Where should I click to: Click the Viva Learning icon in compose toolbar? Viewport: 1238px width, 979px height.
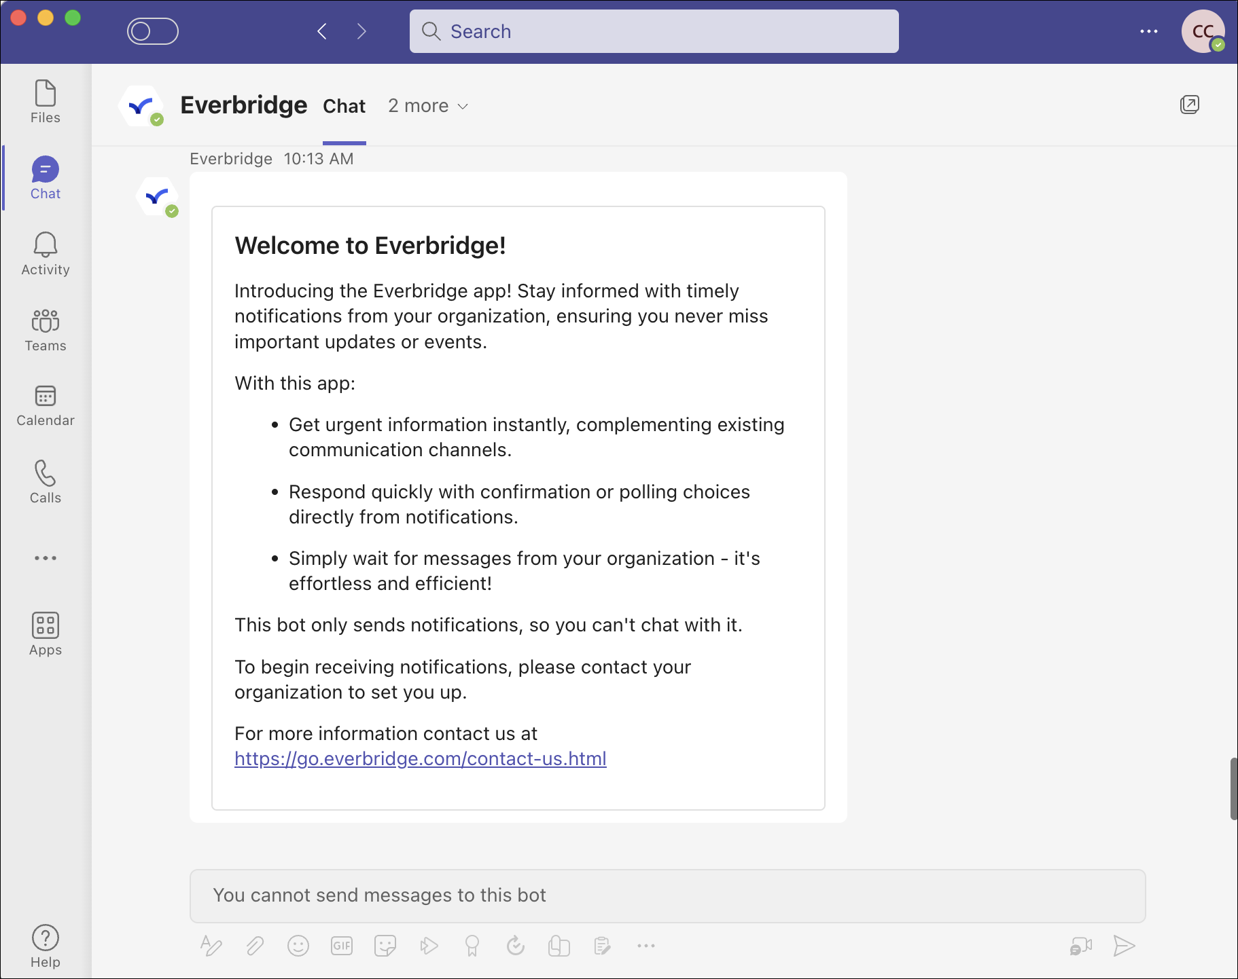[559, 946]
